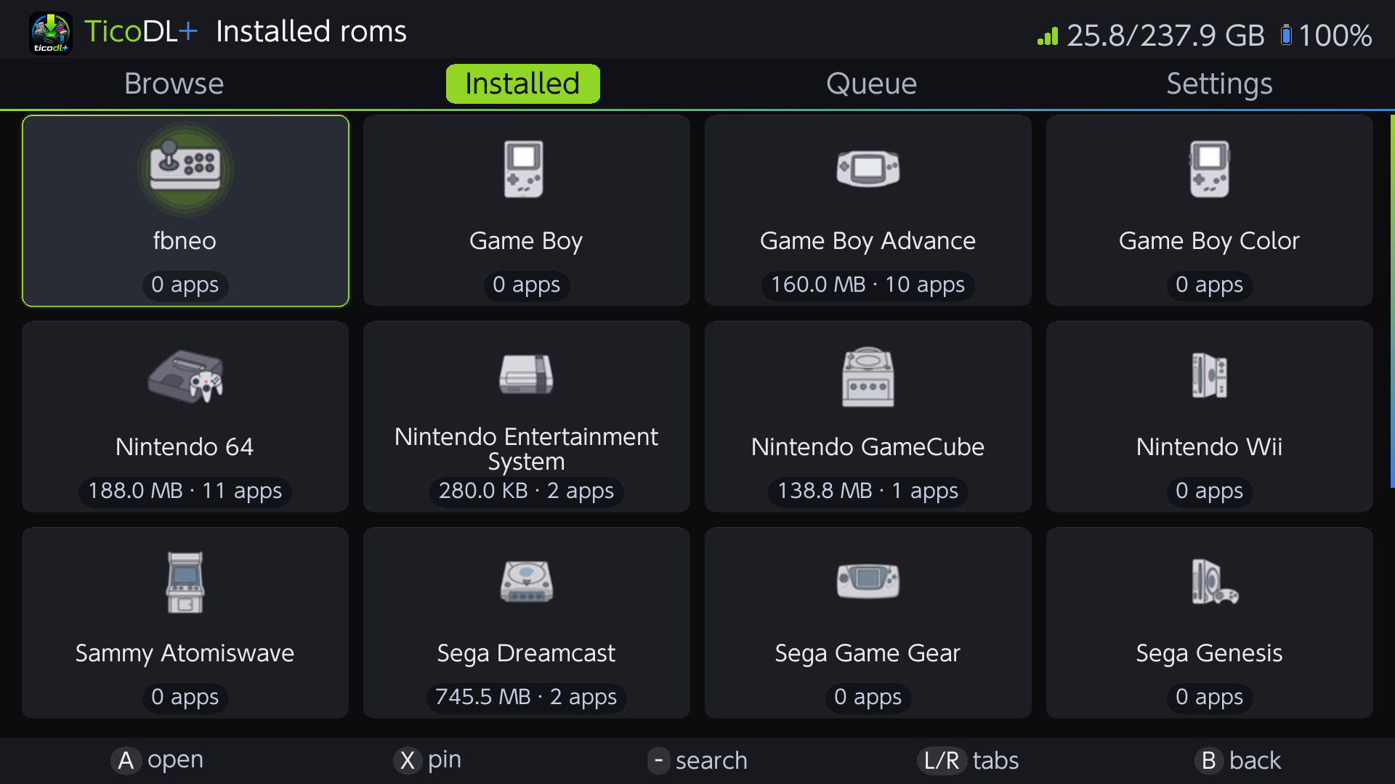Select the NES console icon
1395x784 pixels.
click(527, 375)
